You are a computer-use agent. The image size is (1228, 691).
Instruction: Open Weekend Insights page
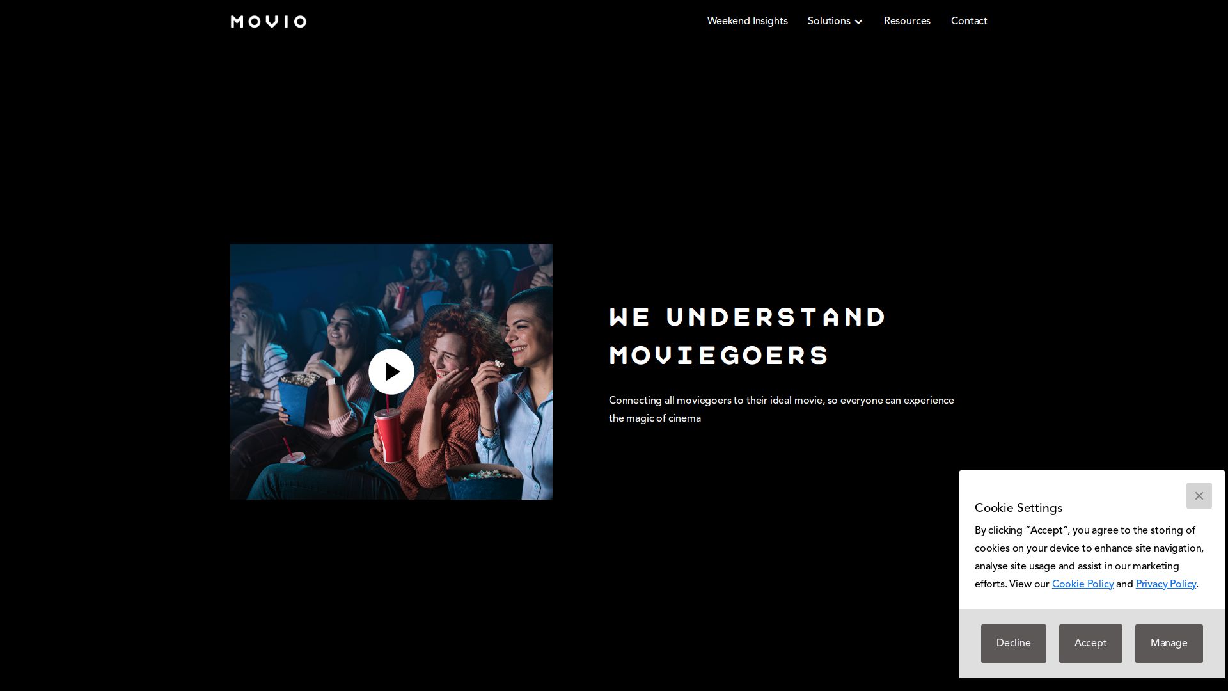click(x=747, y=21)
